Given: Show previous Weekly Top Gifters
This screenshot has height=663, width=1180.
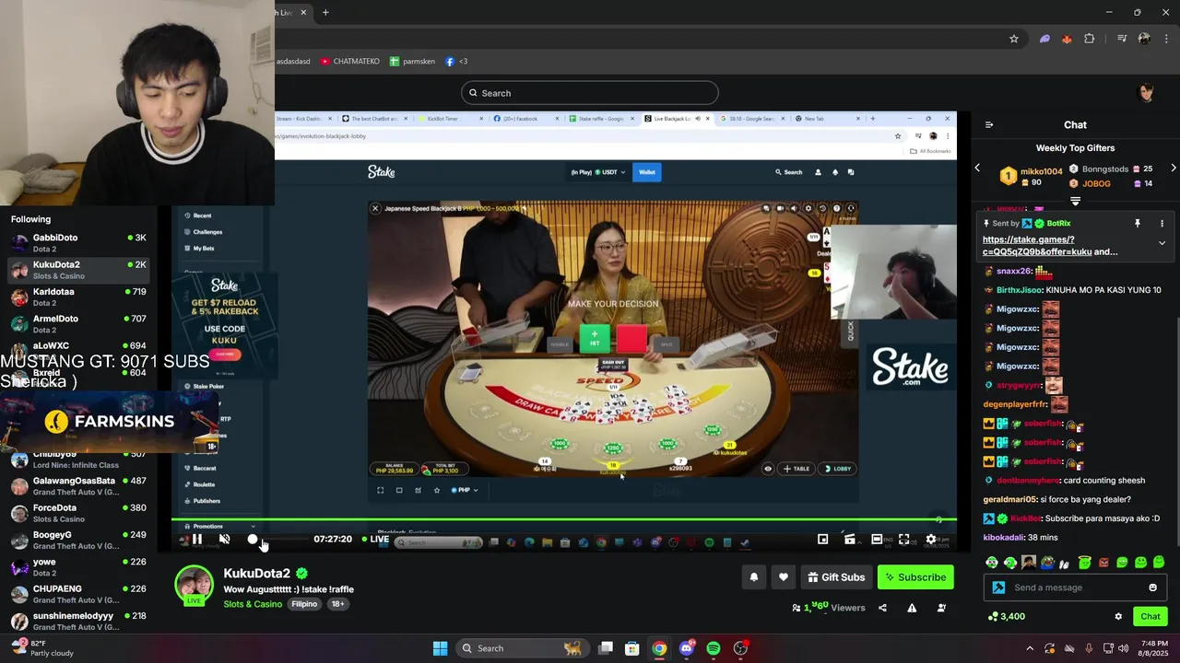Looking at the screenshot, I should point(978,168).
